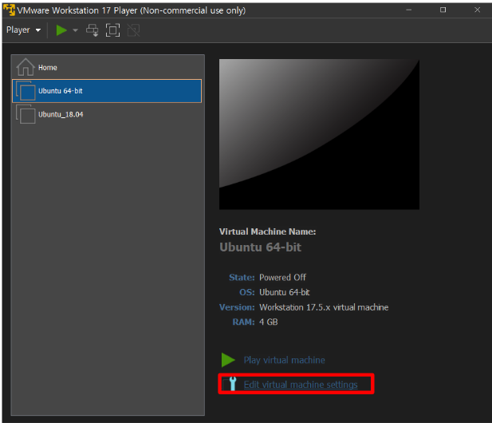Click the '4 GB' RAM value
The height and width of the screenshot is (423, 492).
(268, 322)
